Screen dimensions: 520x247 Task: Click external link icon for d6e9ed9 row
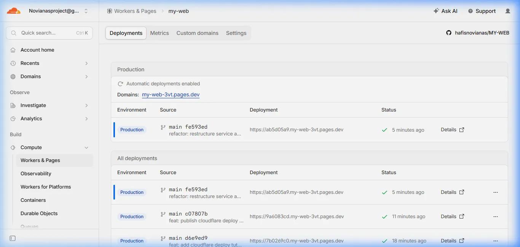coord(462,241)
